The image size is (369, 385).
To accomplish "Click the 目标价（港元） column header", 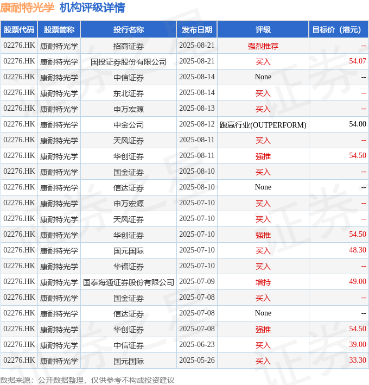I will pos(338,30).
